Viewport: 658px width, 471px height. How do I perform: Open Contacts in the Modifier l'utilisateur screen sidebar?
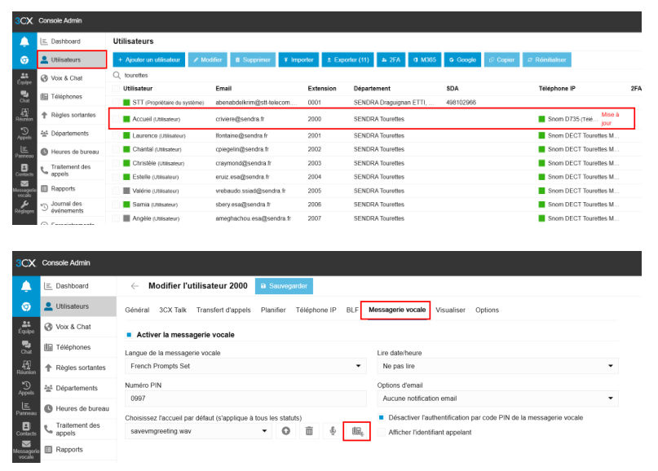pyautogui.click(x=26, y=429)
